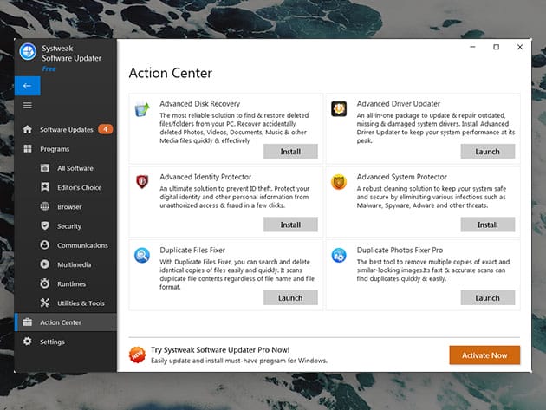The width and height of the screenshot is (546, 410).
Task: Open the Editor's Choice category
Action: tap(66, 187)
